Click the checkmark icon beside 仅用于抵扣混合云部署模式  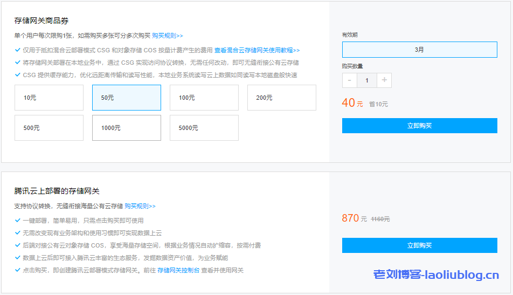tap(18, 50)
